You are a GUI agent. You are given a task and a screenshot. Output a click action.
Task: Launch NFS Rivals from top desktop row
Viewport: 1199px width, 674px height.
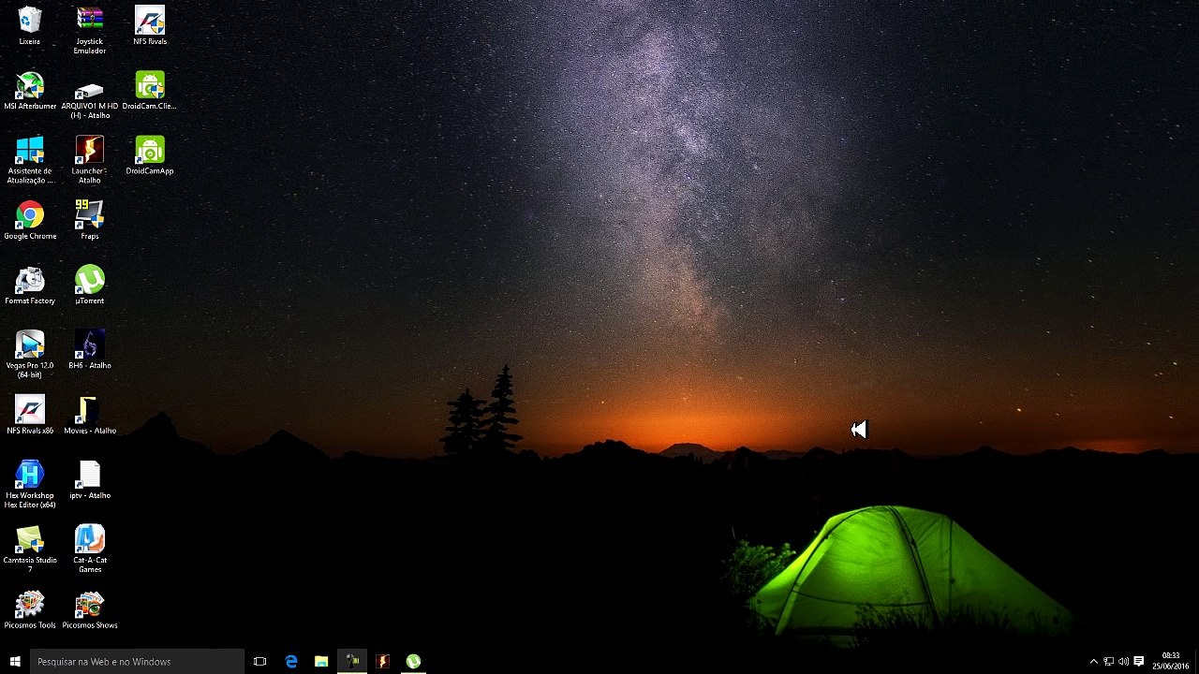click(150, 25)
